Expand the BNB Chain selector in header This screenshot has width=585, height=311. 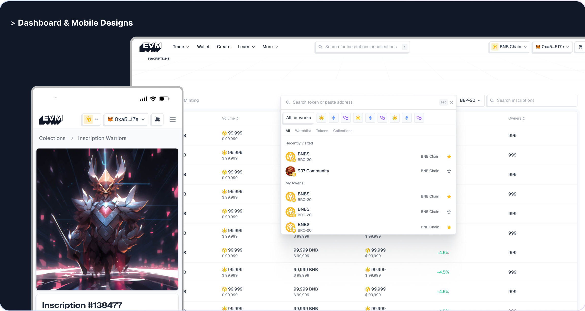pos(509,47)
